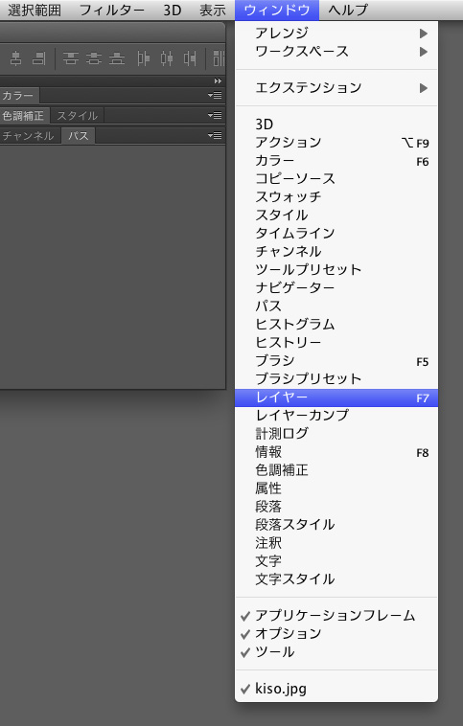Choose 色調補正 in the Window dropdown list

(x=336, y=470)
